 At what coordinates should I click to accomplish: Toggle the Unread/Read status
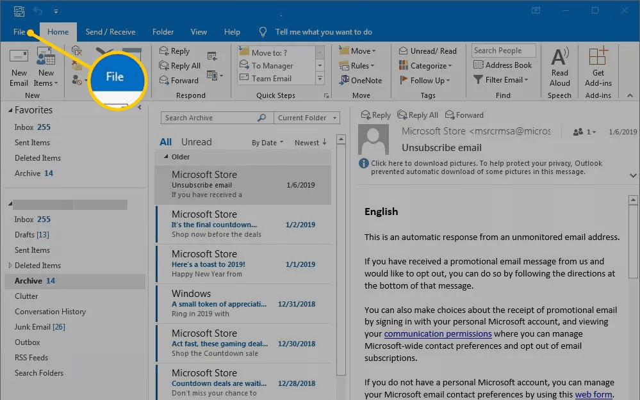[x=428, y=51]
